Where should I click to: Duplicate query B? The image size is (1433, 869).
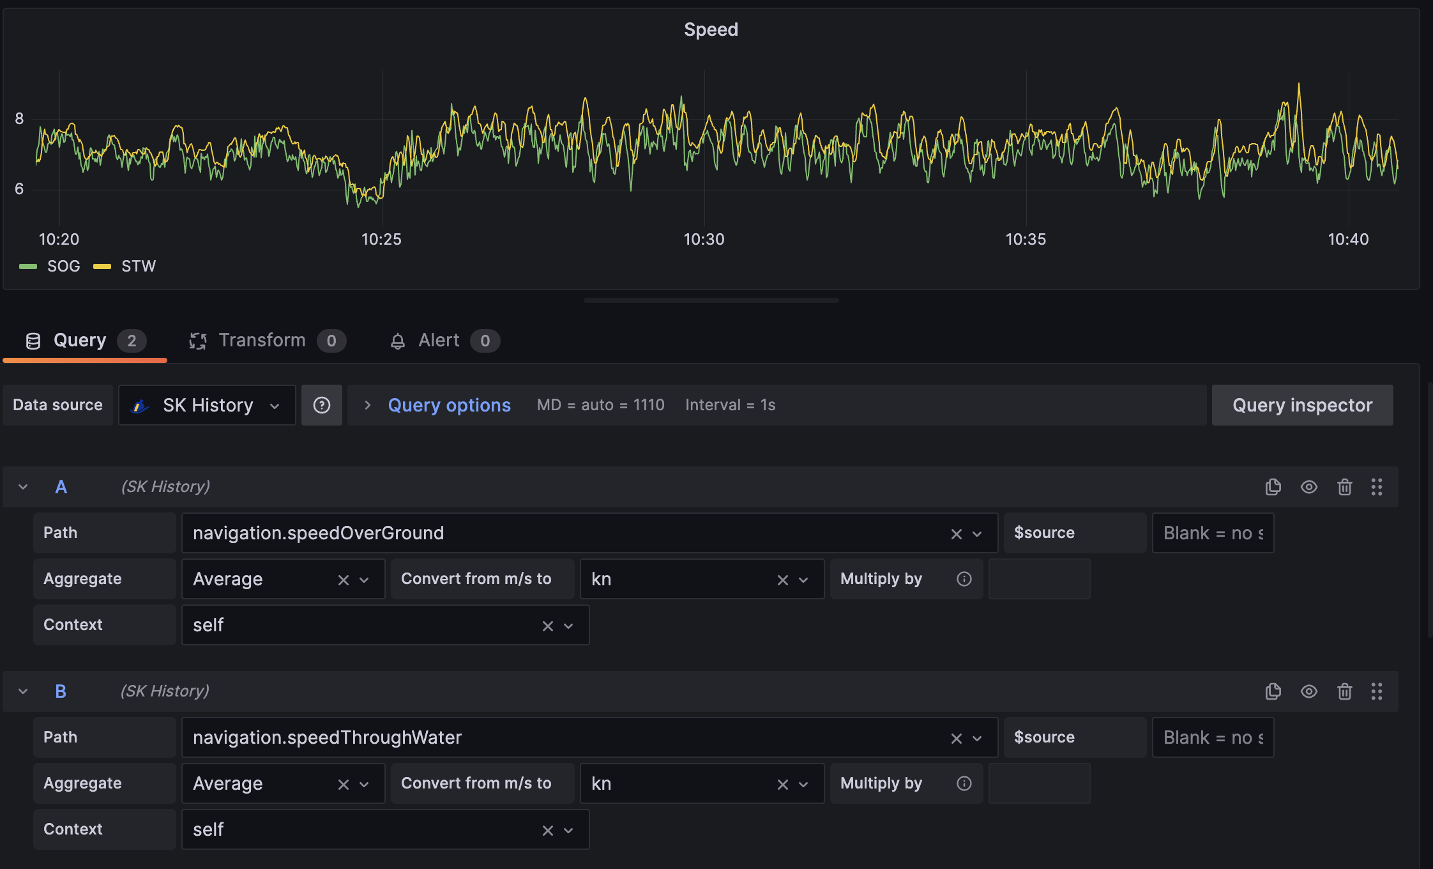1273,691
